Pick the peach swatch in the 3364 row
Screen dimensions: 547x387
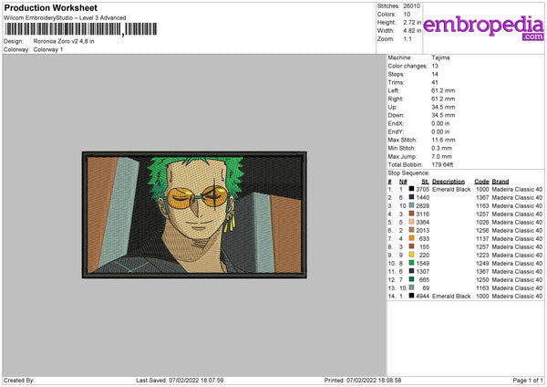point(411,222)
